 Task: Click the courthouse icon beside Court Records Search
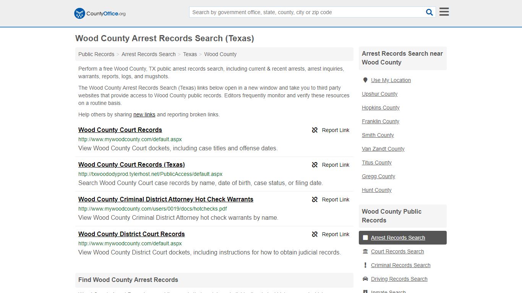tap(365, 251)
